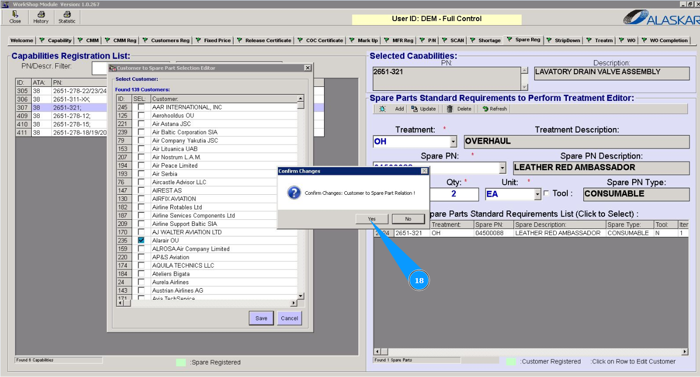Uncheck the Alarair OU checkbox
The height and width of the screenshot is (377, 700).
click(x=141, y=240)
